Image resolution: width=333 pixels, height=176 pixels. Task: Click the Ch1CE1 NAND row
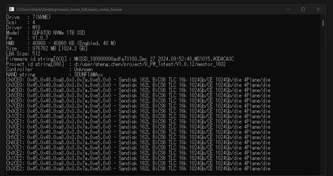[x=138, y=116]
